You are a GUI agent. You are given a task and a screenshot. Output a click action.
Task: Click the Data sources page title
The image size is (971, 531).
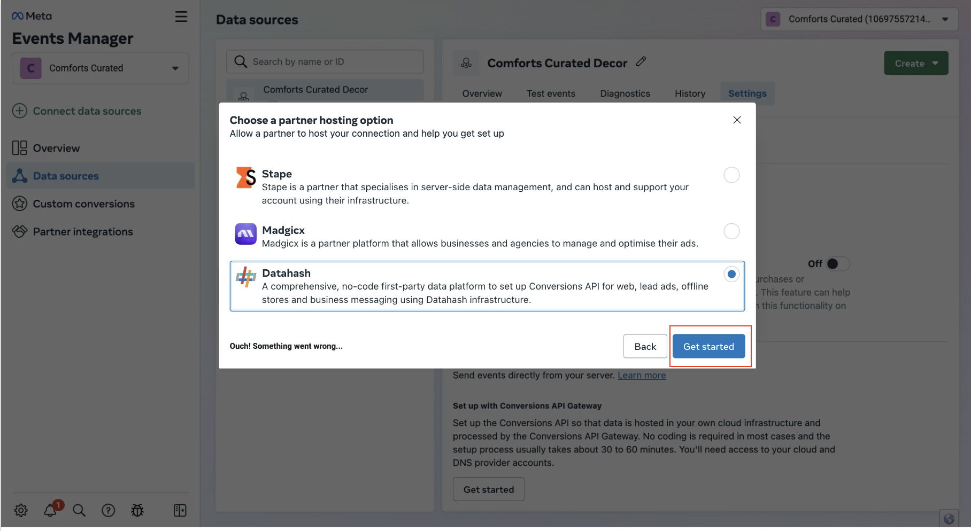point(257,20)
